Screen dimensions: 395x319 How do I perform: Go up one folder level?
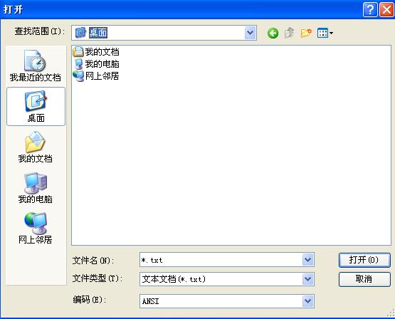pyautogui.click(x=290, y=33)
